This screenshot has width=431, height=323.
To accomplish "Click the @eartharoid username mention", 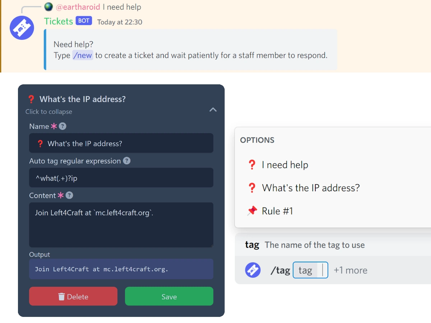I will click(x=78, y=7).
